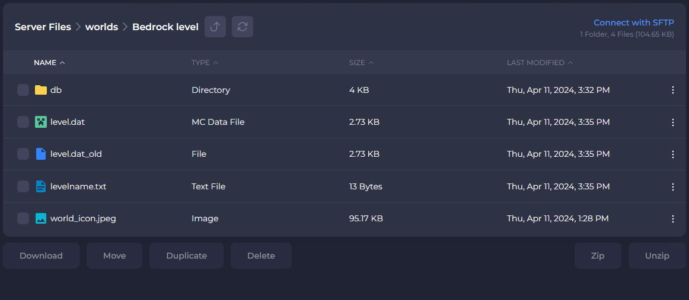
Task: Check the box for levelname.txt
Action: [x=23, y=186]
